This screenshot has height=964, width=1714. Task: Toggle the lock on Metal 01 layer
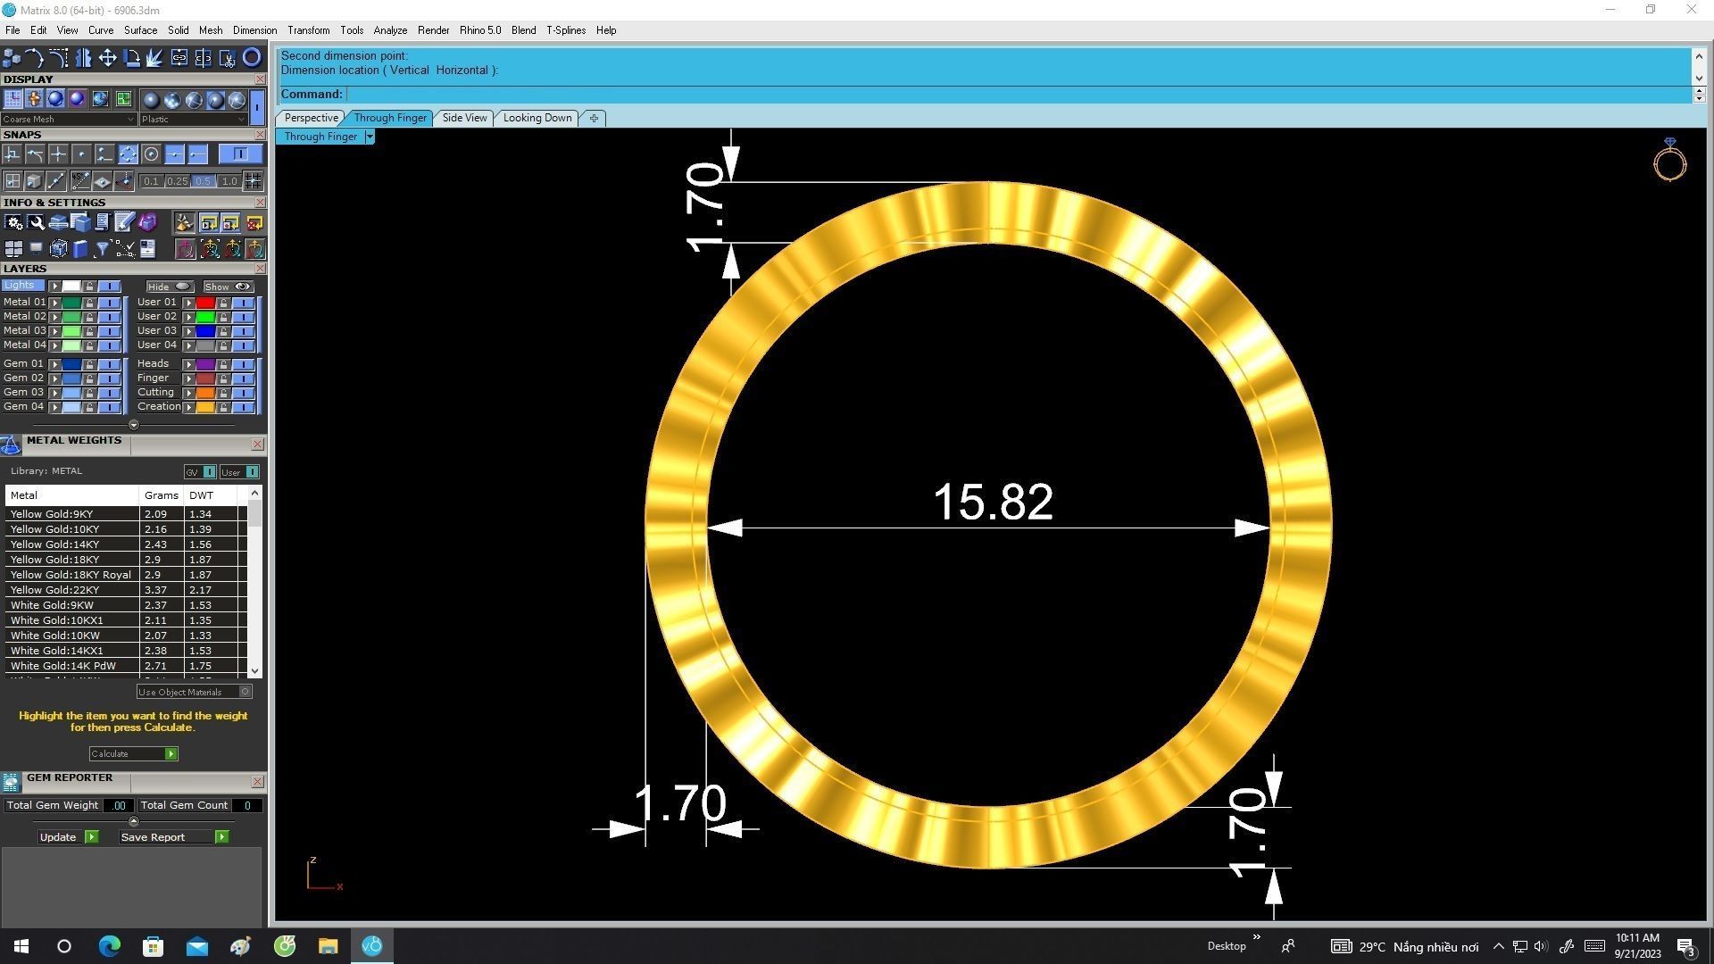click(89, 303)
